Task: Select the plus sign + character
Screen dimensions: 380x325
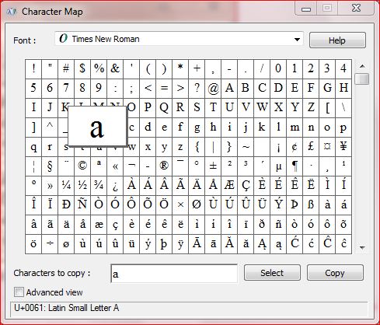Action: pos(197,69)
